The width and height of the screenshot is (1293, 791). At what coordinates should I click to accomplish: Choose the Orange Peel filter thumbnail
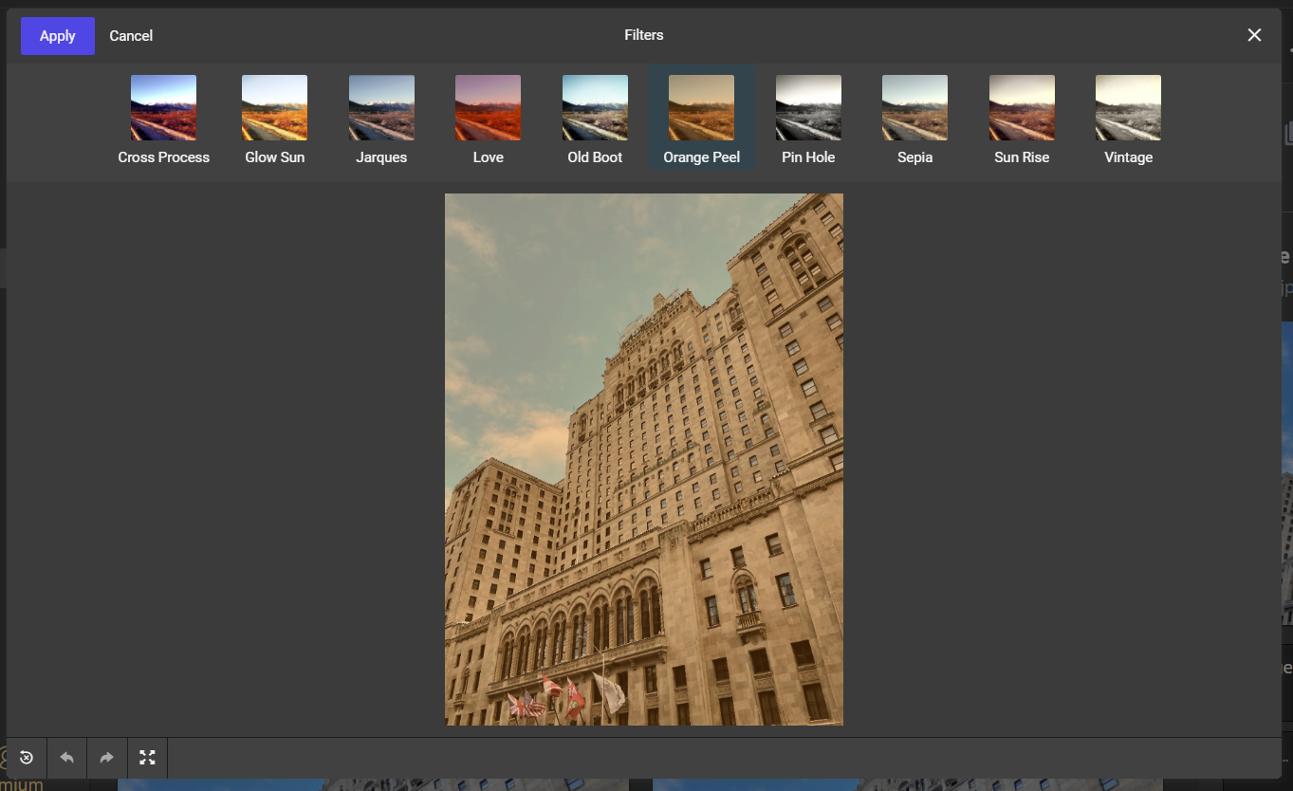701,108
